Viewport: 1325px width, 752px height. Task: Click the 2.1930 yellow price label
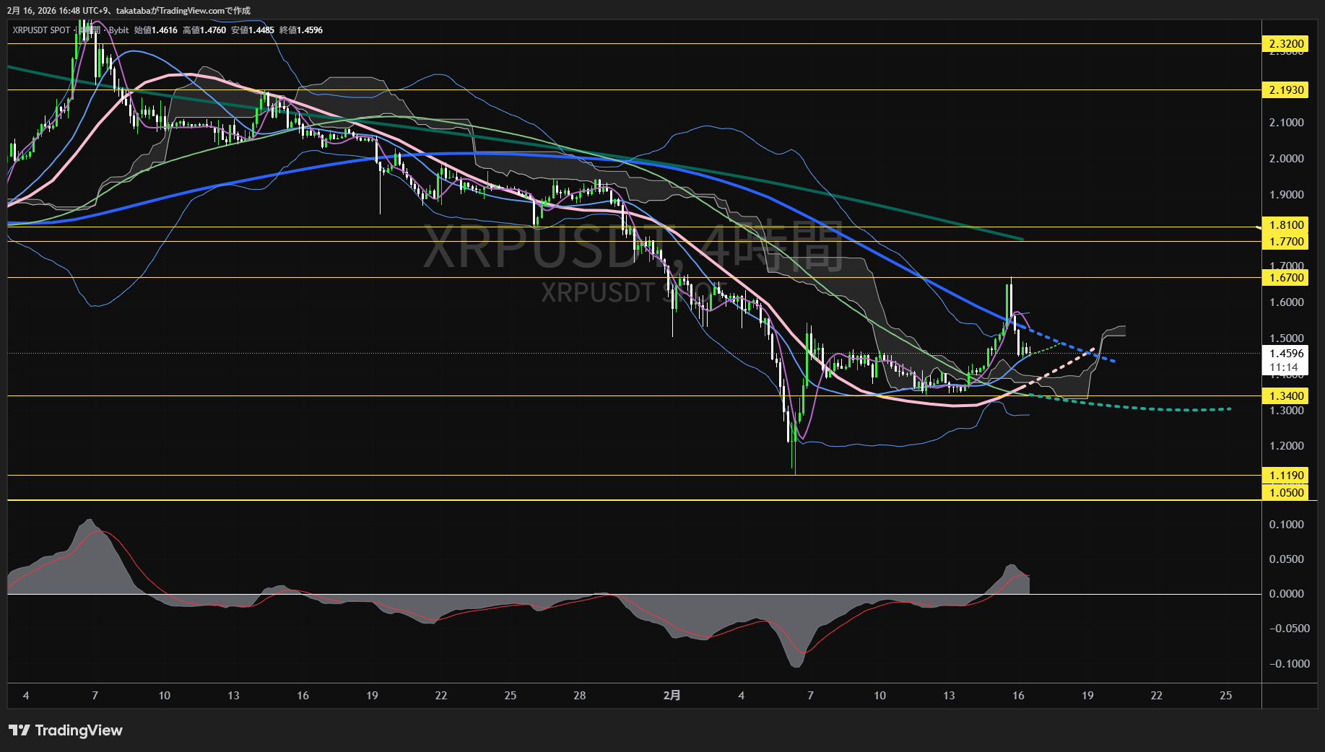(1286, 90)
